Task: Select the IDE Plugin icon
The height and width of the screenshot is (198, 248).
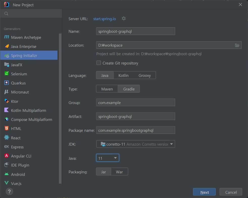Action: click(7, 165)
